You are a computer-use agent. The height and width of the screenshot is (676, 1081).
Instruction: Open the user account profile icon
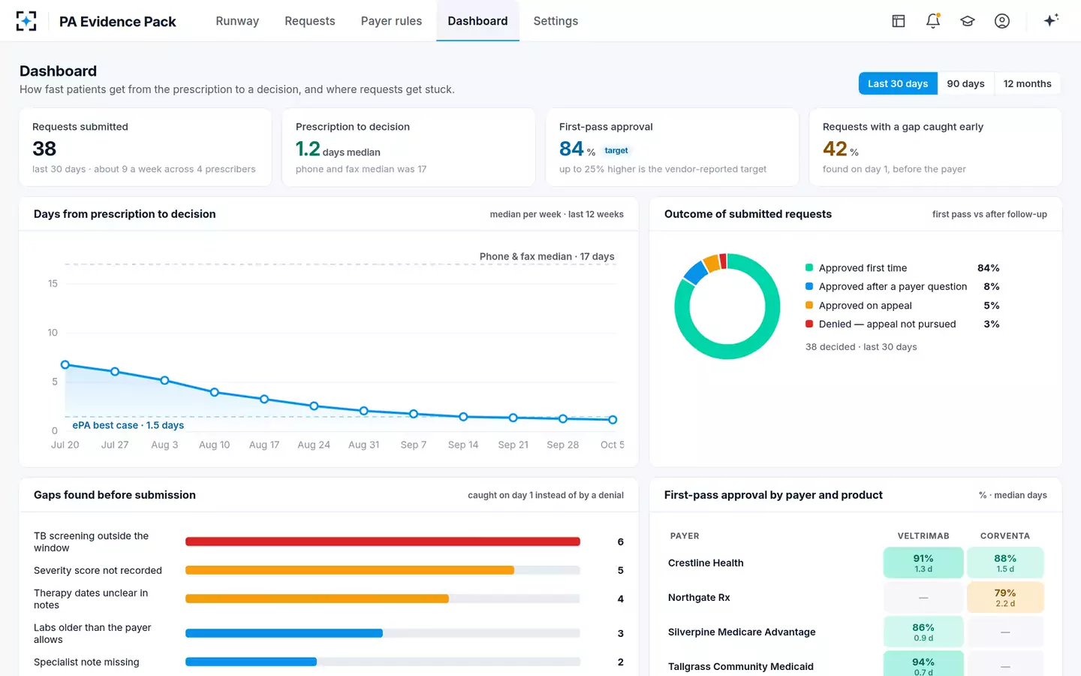pos(1002,21)
